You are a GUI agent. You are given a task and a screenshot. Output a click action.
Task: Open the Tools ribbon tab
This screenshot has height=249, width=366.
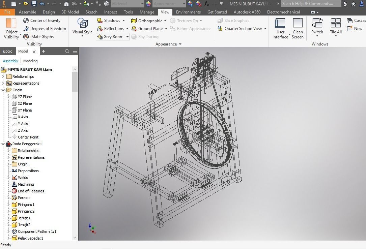tap(128, 12)
